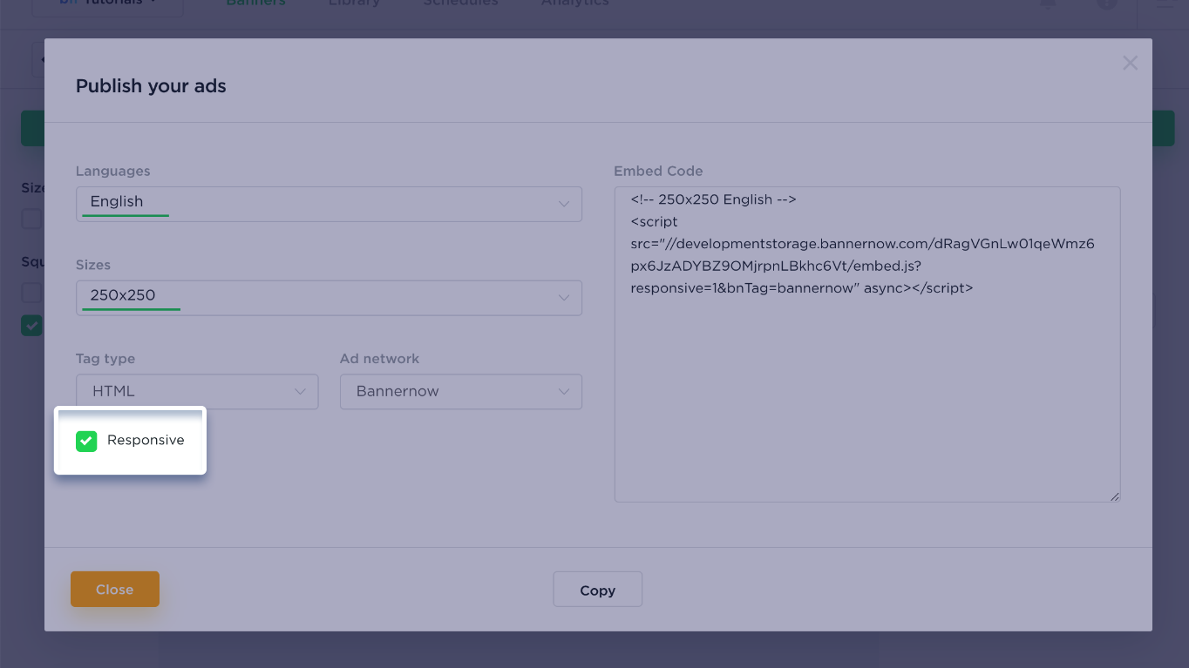Click the embed code resize handle
Image resolution: width=1189 pixels, height=668 pixels.
(1115, 496)
